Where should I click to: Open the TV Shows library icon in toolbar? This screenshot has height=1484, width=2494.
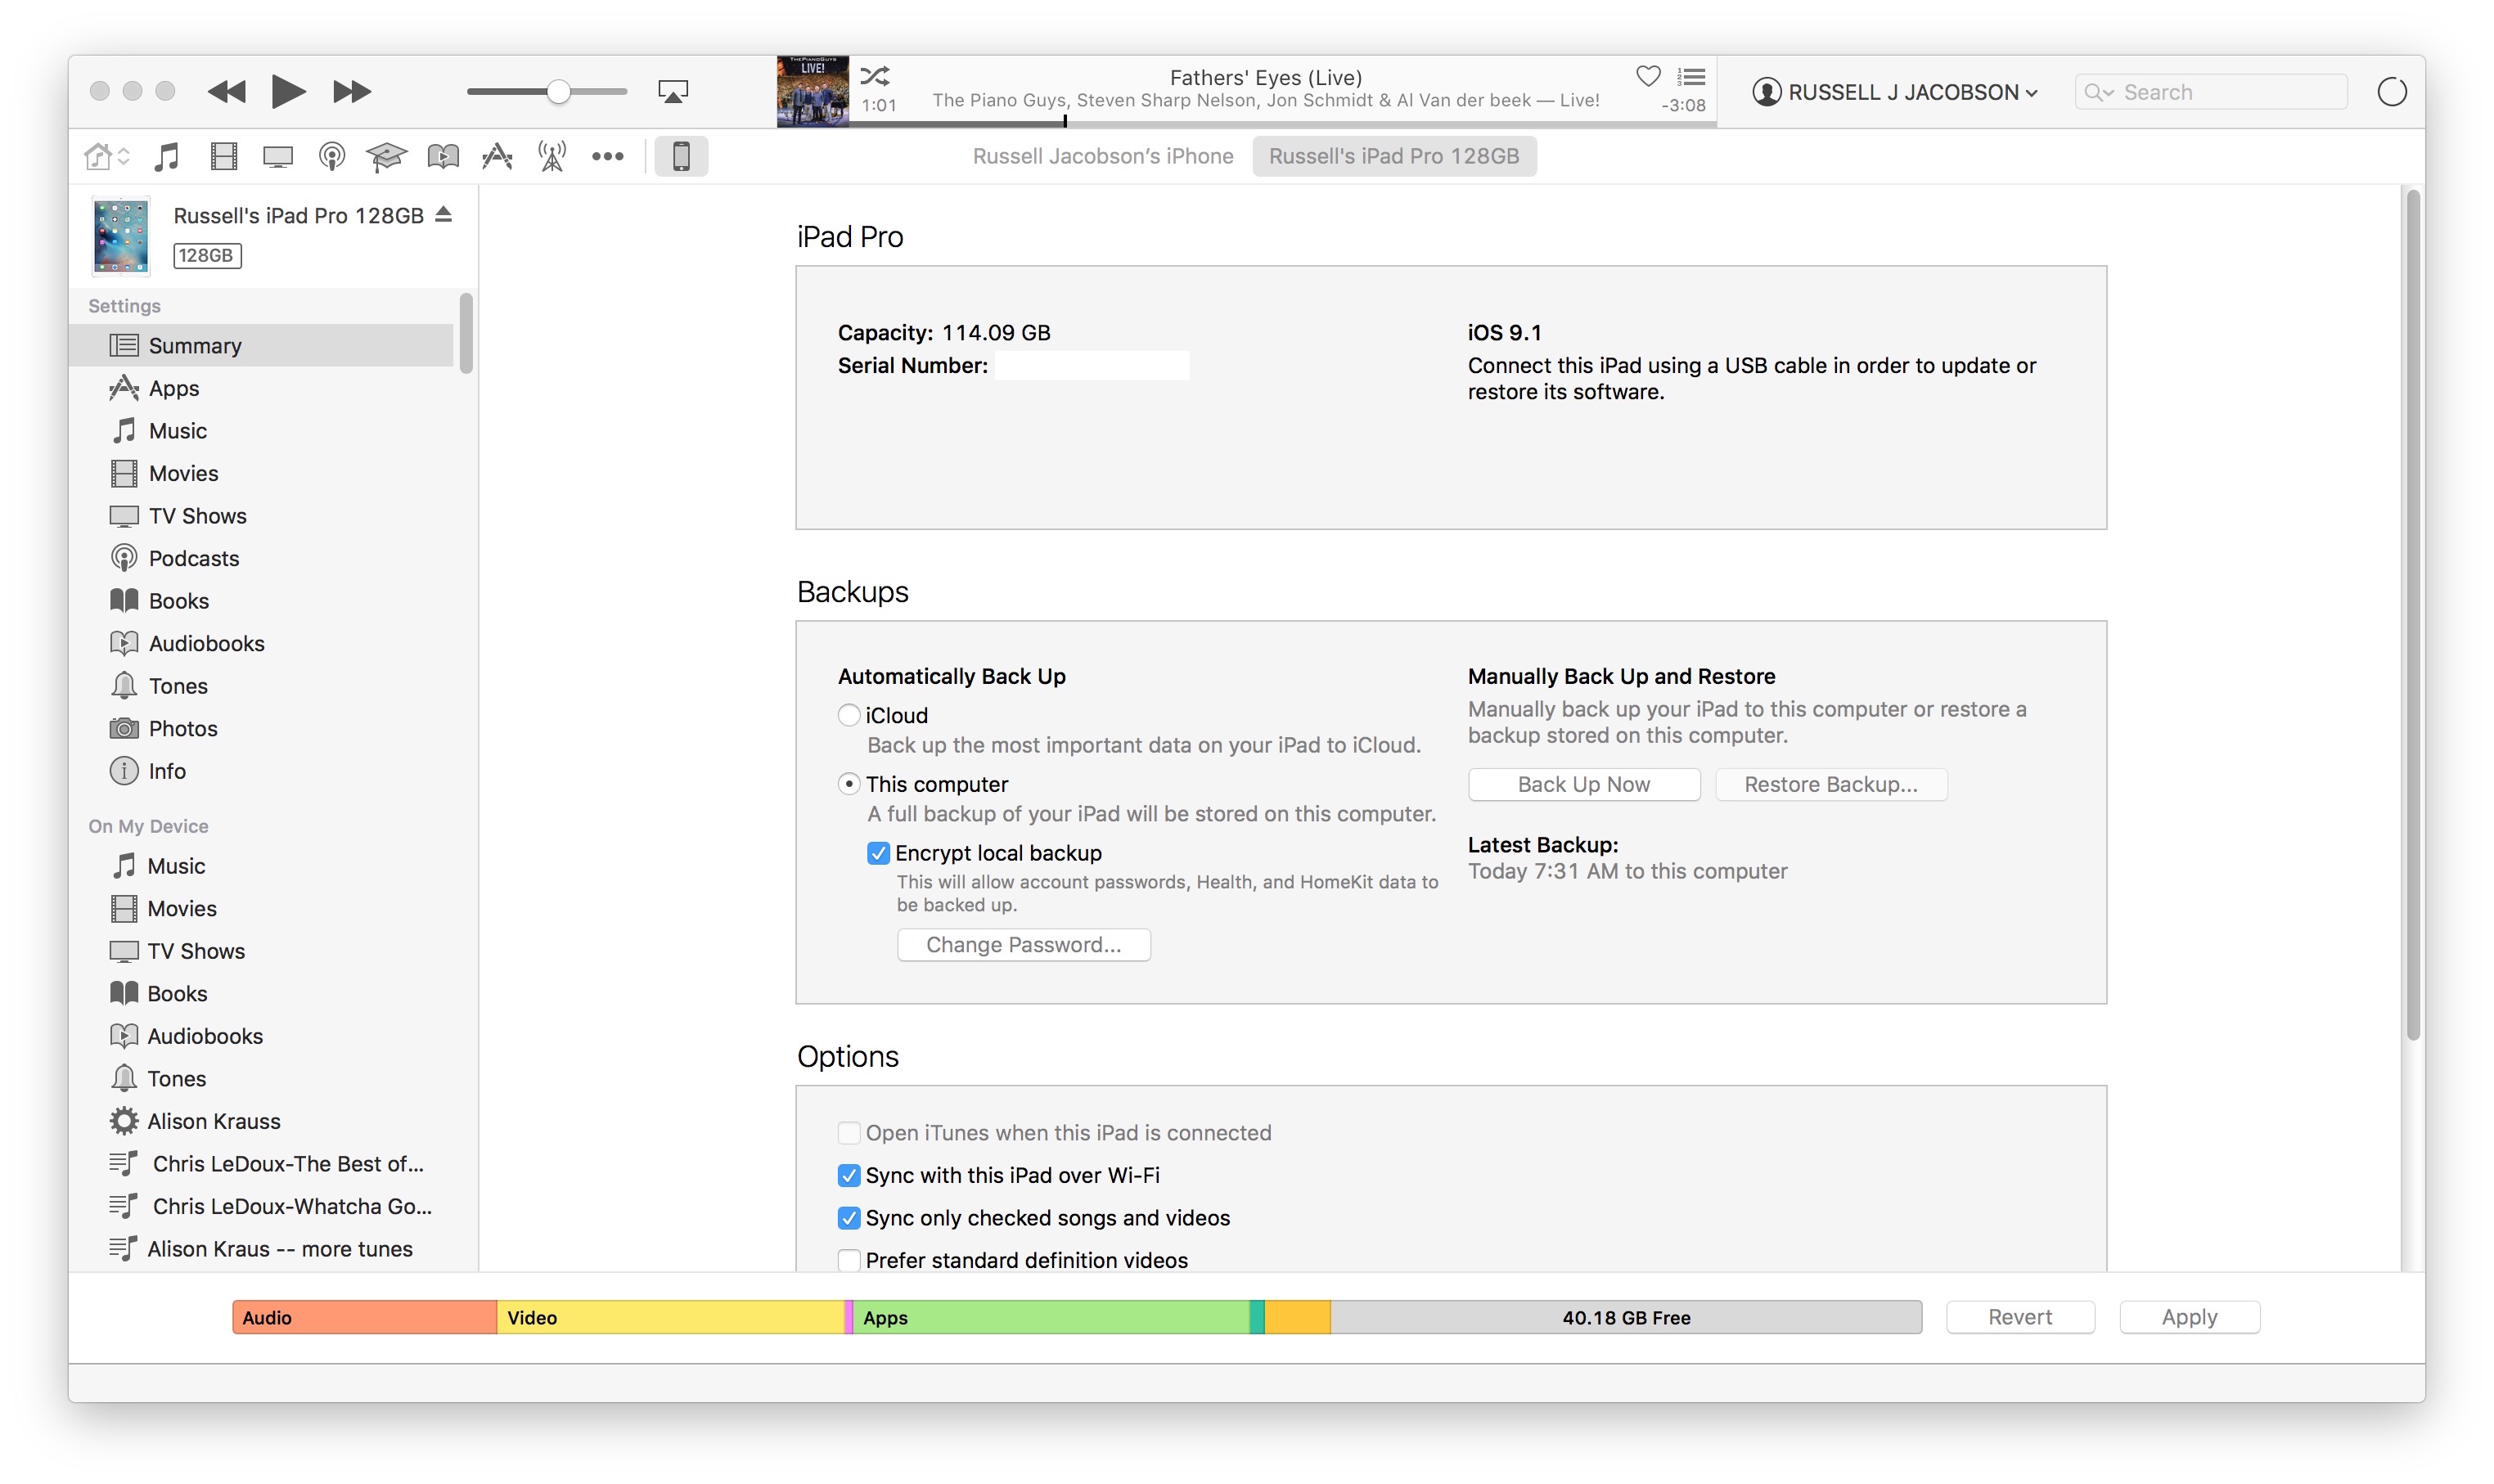coord(278,156)
